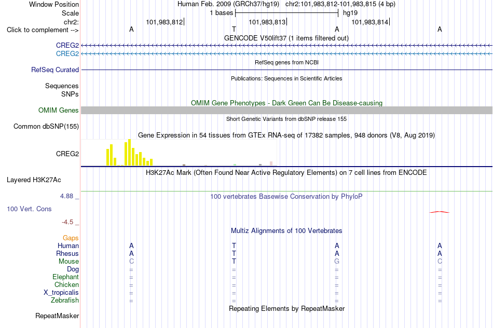Click the 'GENCODE V50lift37 (1 items filtered out)' title
The height and width of the screenshot is (328, 493).
(286, 38)
